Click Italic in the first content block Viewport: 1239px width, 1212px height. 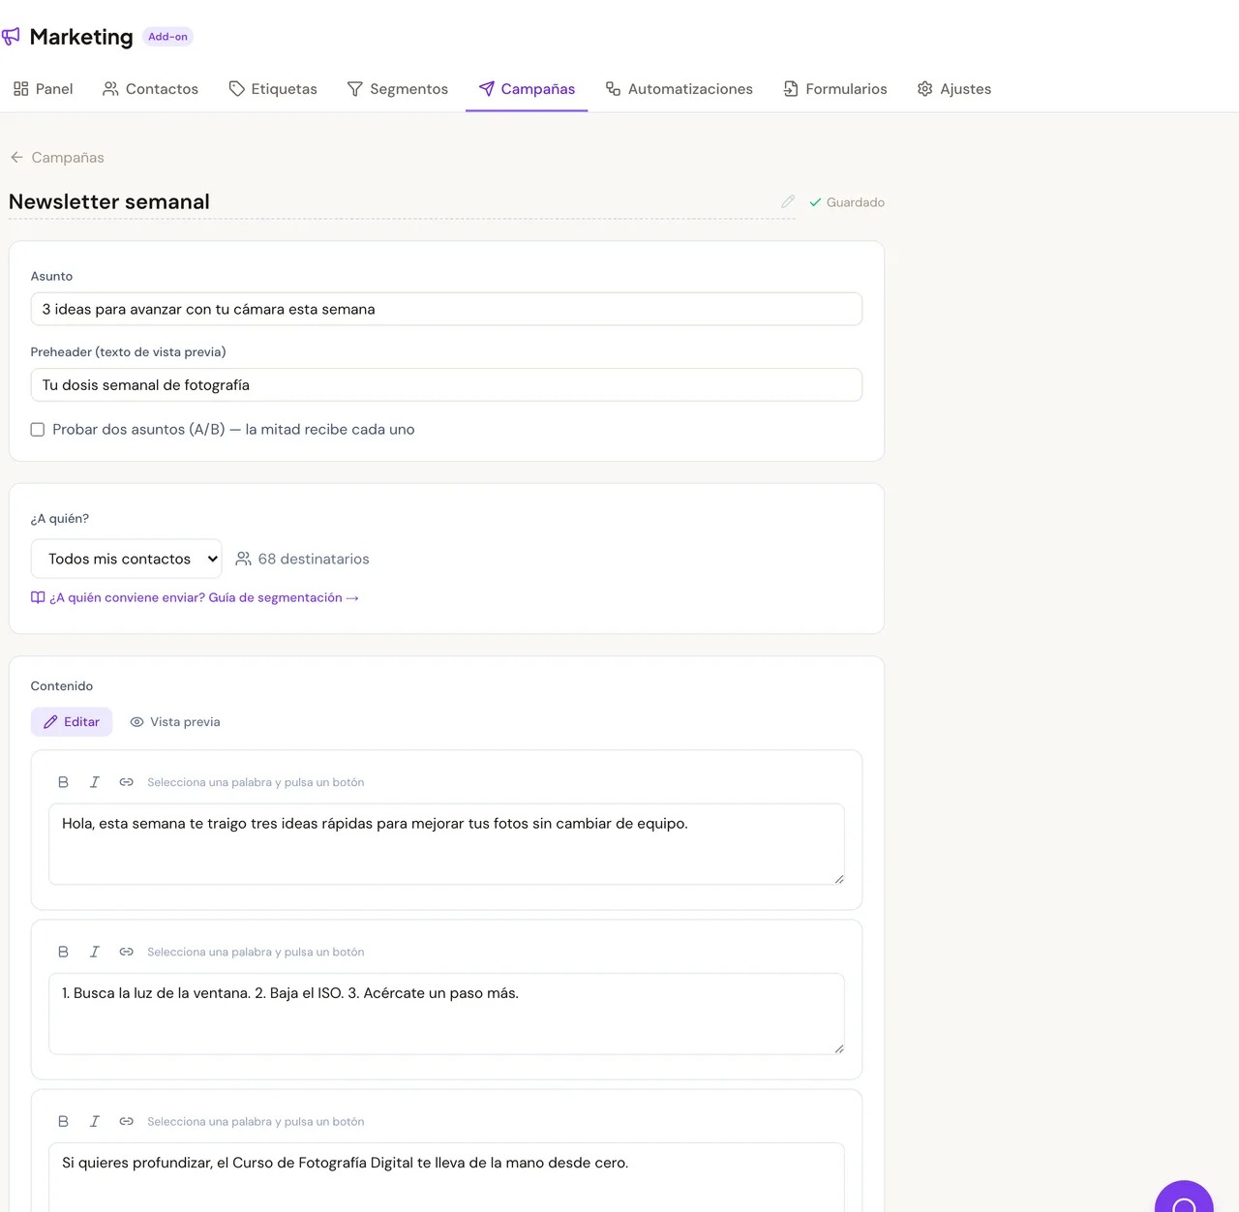(x=95, y=782)
